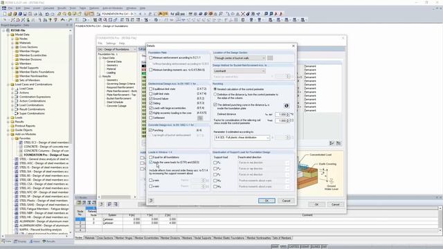Expand Nodes in project navigator tree
The height and width of the screenshot is (249, 443).
(x=12, y=39)
